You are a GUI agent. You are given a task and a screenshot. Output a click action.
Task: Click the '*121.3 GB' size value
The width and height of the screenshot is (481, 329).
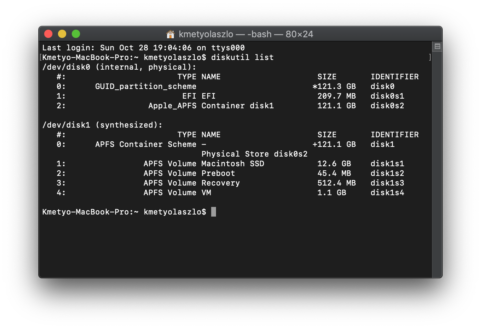tap(334, 87)
